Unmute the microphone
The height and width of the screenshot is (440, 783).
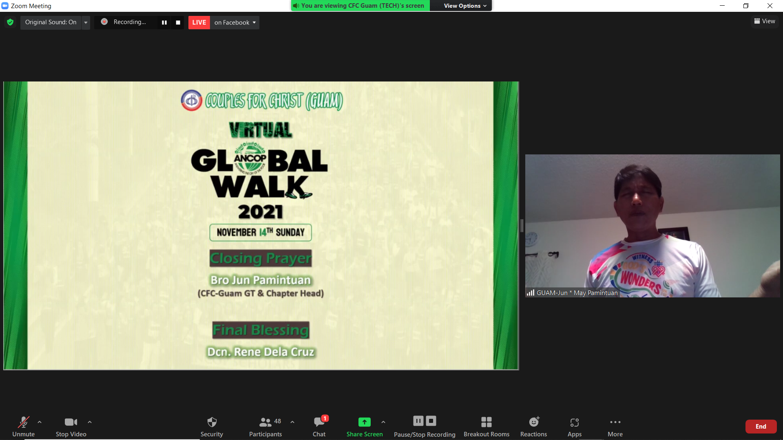click(23, 426)
